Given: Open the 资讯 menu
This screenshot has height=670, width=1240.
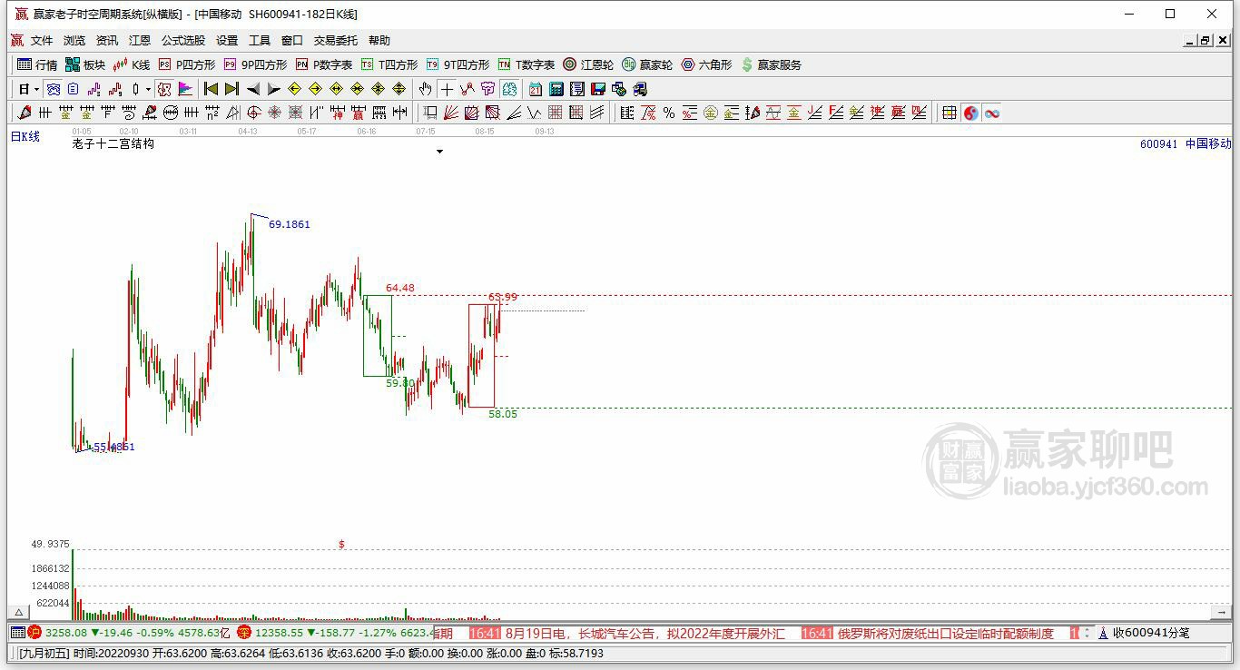Looking at the screenshot, I should (107, 41).
